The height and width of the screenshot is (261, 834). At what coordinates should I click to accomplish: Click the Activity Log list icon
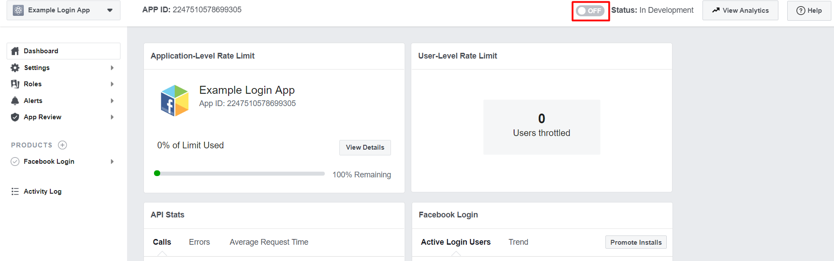[x=15, y=191]
